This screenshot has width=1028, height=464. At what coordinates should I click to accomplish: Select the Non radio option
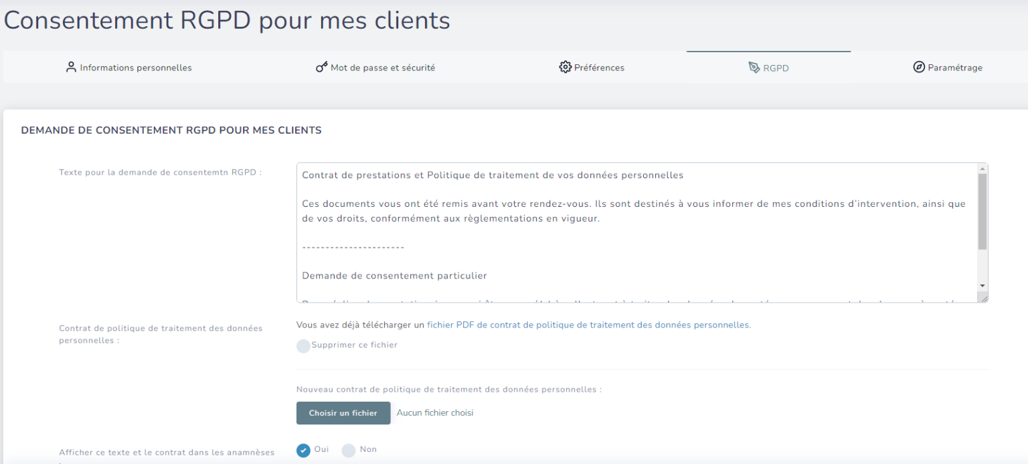coord(349,450)
